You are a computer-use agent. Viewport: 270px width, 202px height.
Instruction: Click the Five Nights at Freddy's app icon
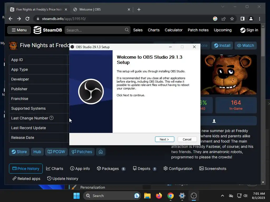tap(13, 46)
